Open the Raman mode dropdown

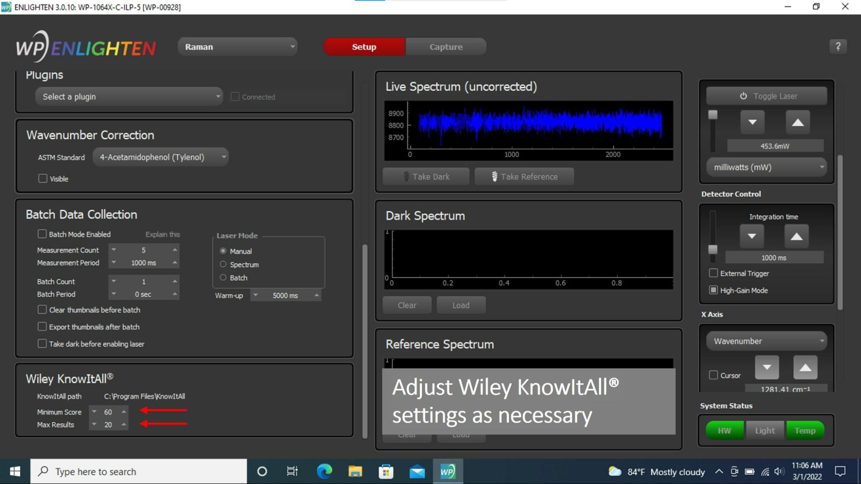[238, 47]
